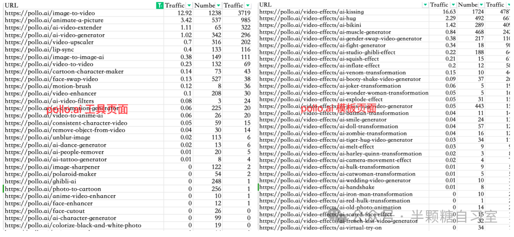Select the pollo.ai/remove-object-from-video URL cell

83,130
